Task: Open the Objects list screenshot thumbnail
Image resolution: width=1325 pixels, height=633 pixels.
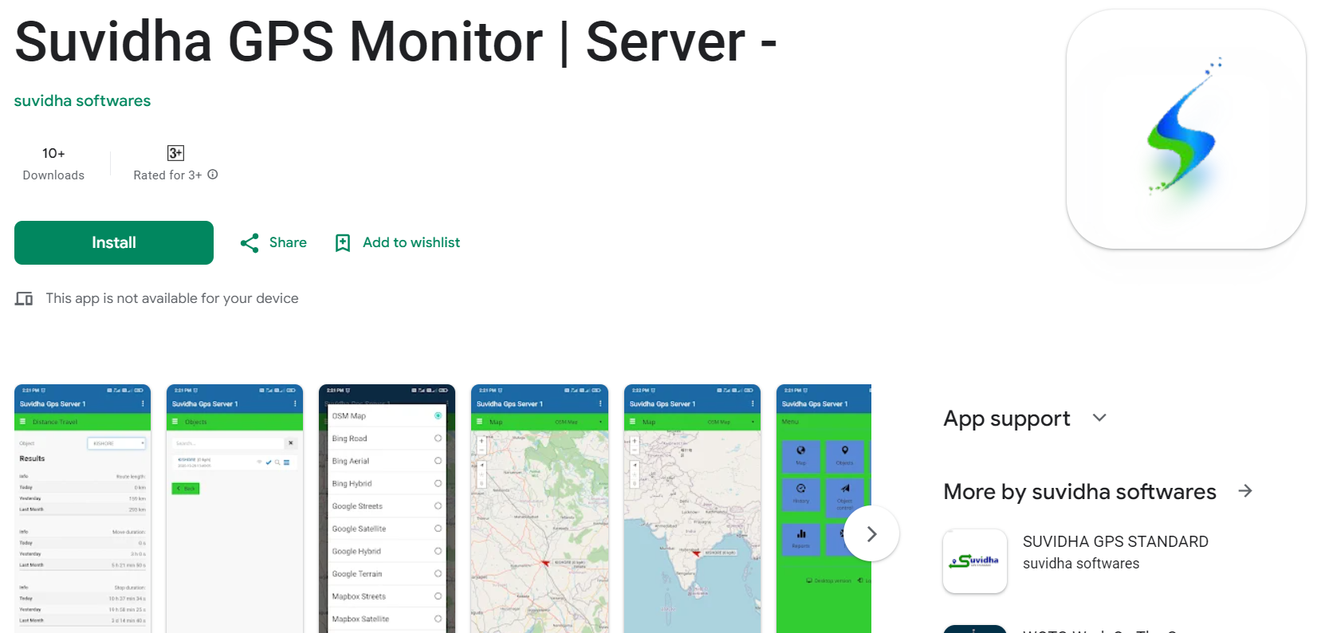Action: click(234, 509)
